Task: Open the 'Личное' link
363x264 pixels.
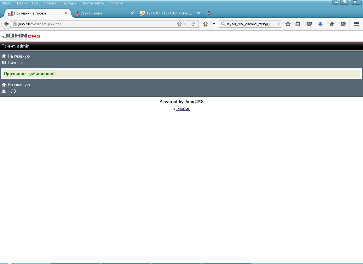Action: (x=14, y=62)
